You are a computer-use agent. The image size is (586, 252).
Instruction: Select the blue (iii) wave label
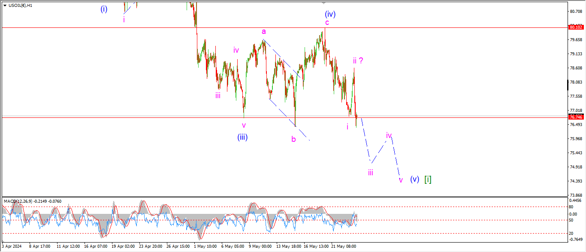point(243,137)
